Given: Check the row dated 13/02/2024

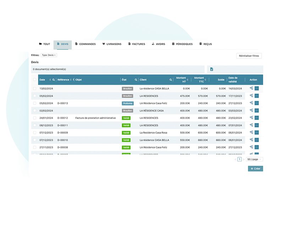Looking at the screenshot, I should [35, 88].
